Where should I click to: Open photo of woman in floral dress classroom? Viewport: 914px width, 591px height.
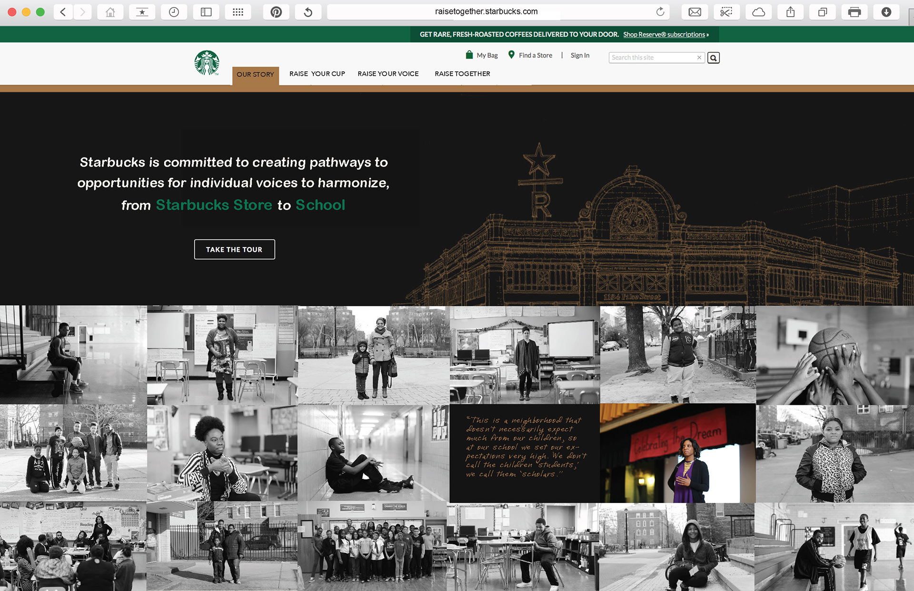(x=222, y=355)
